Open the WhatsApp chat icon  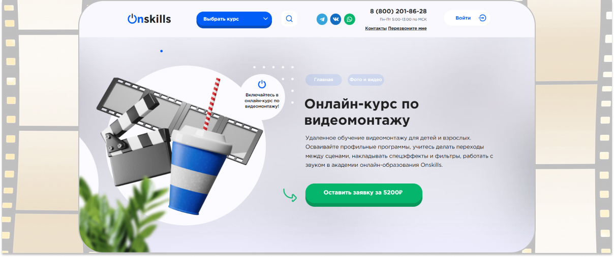[350, 19]
